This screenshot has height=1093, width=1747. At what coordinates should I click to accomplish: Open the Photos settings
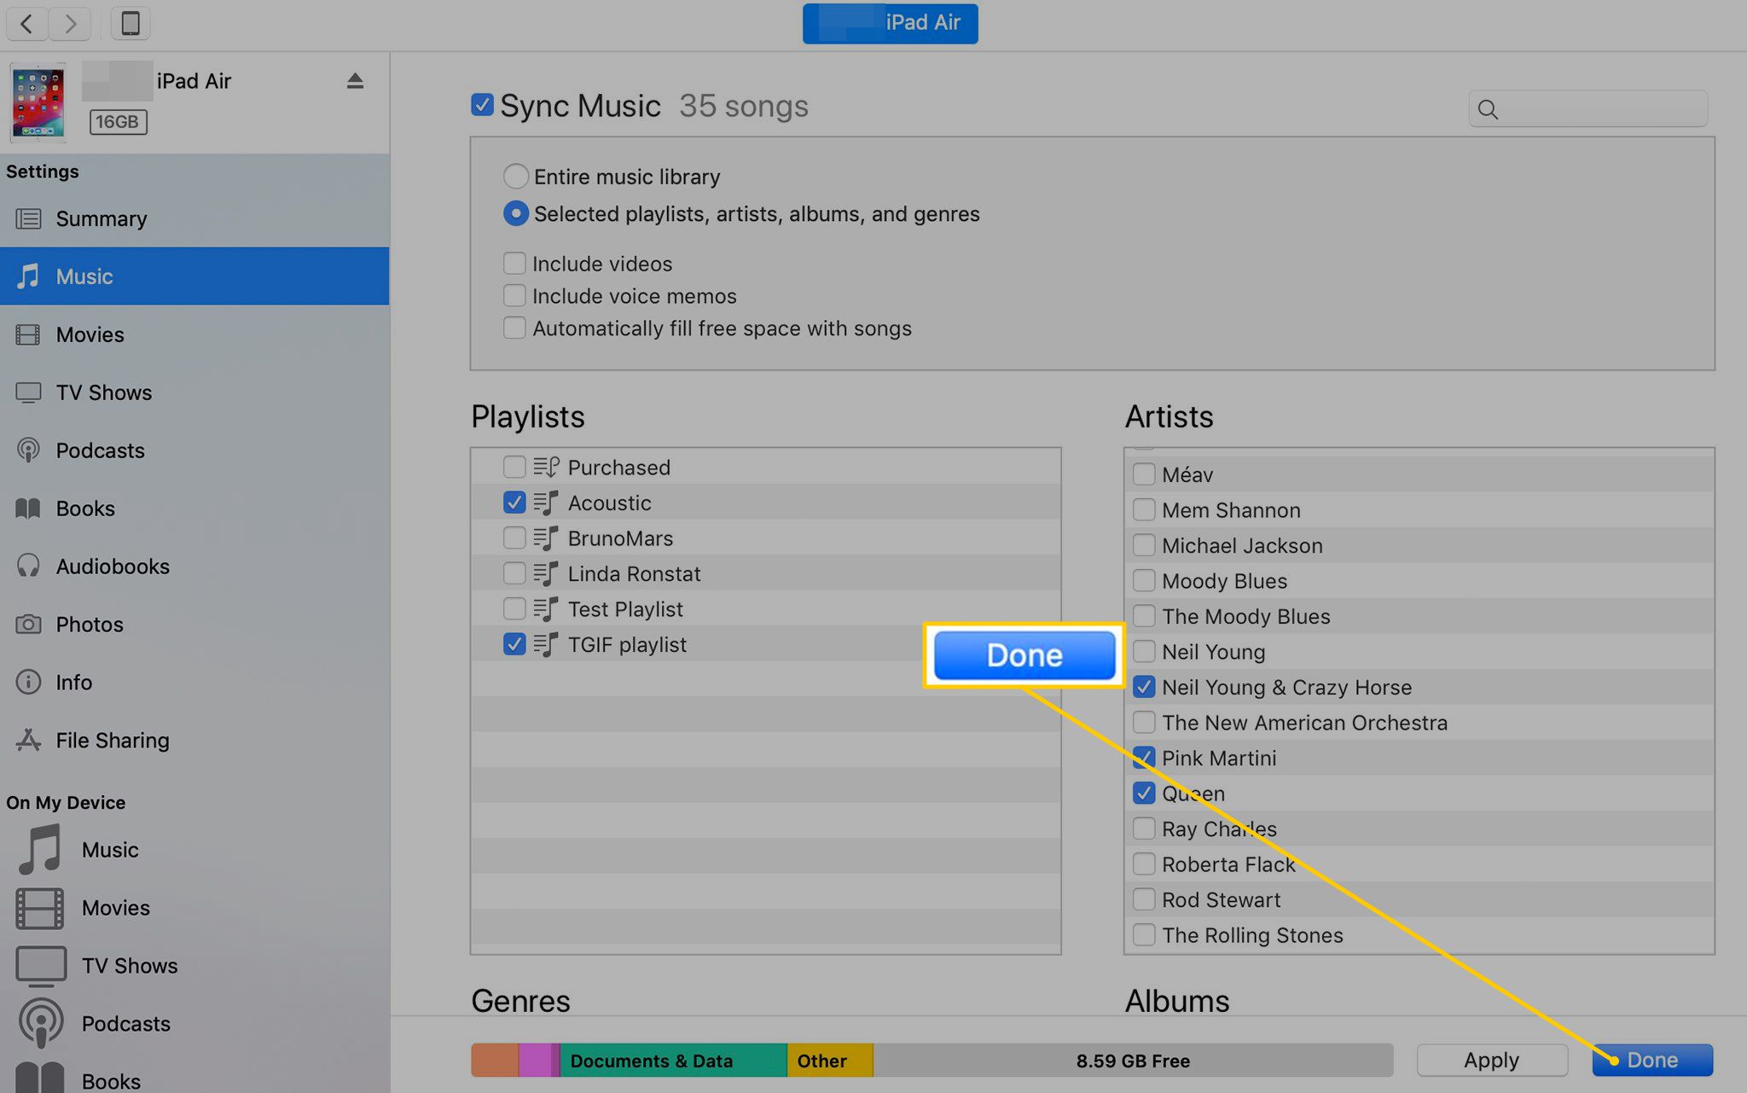194,625
